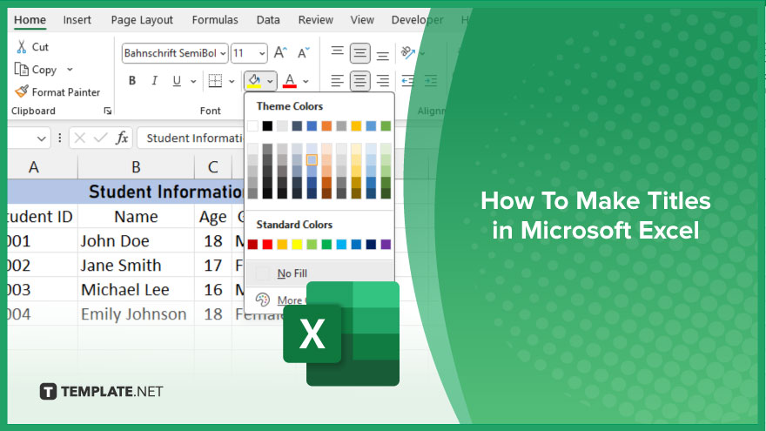Open the Insert ribbon tab
The width and height of the screenshot is (766, 431).
point(77,20)
